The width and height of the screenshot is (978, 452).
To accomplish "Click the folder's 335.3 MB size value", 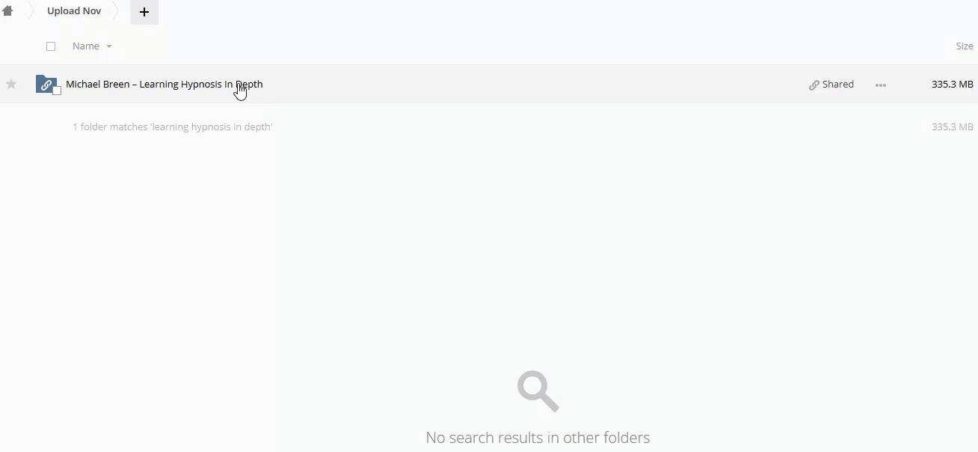I will pyautogui.click(x=953, y=85).
